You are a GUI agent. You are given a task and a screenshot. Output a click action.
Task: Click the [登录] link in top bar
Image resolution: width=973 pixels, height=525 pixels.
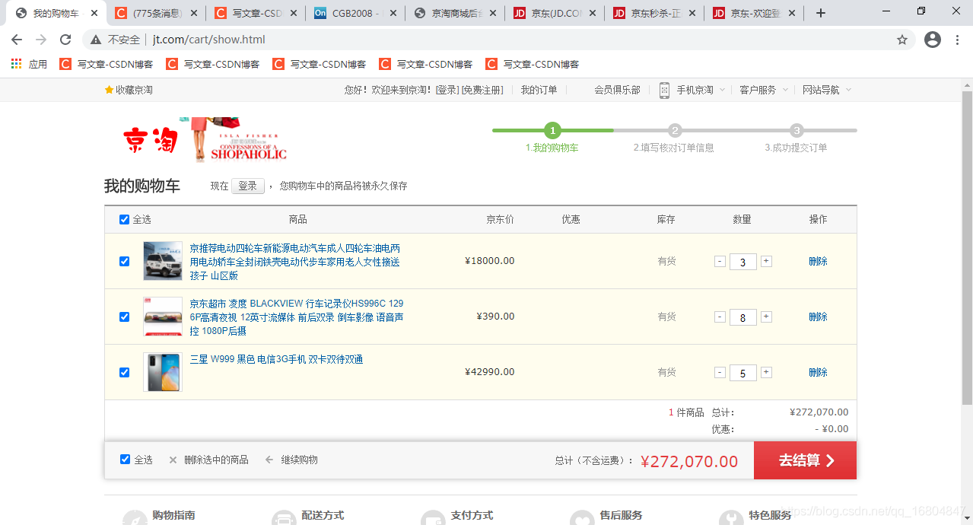(x=447, y=90)
